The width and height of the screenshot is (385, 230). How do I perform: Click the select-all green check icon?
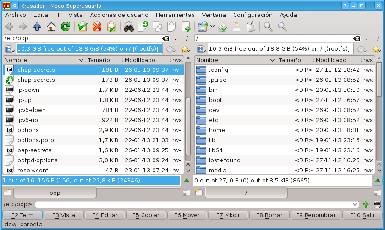tap(83, 27)
